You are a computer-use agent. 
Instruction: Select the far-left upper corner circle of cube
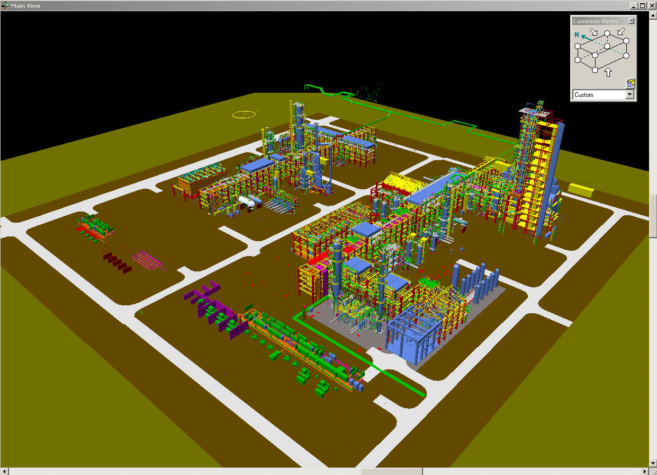click(x=578, y=46)
